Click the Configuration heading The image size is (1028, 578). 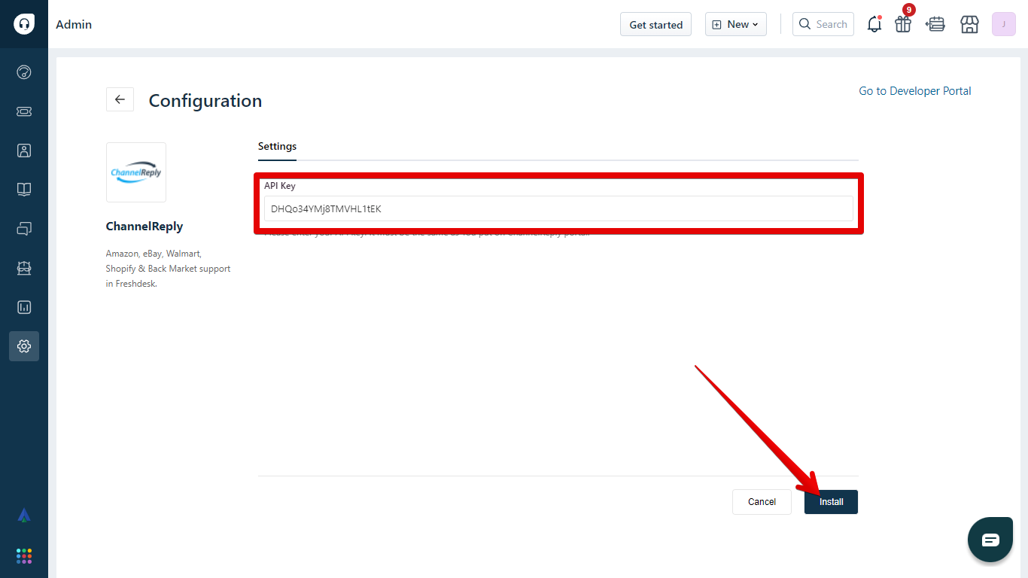(x=205, y=101)
